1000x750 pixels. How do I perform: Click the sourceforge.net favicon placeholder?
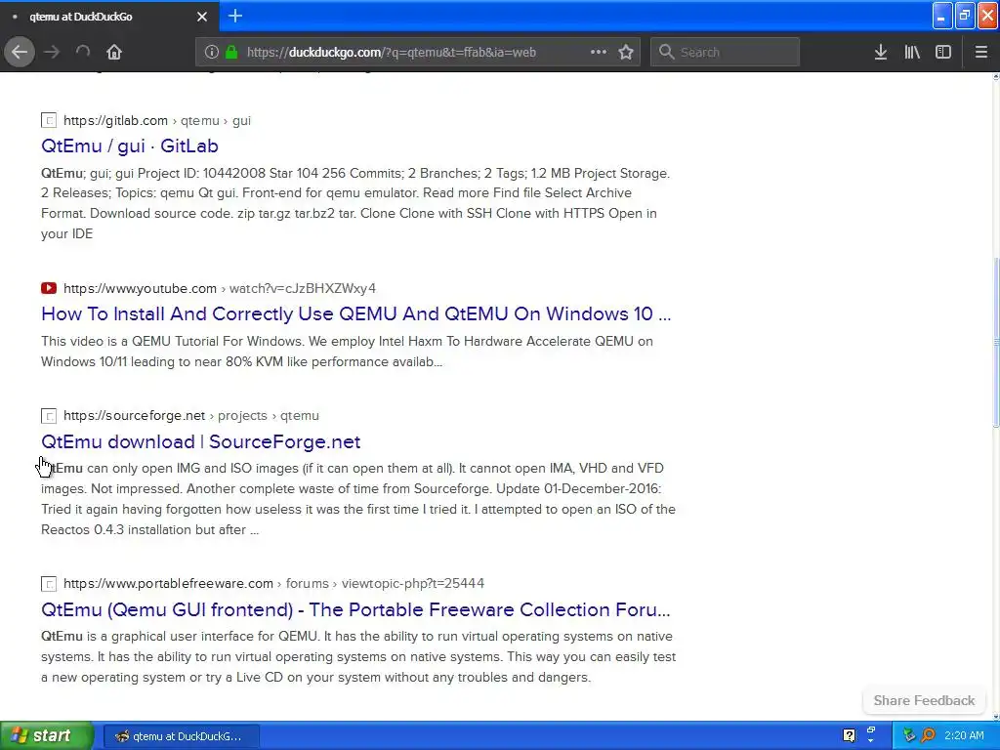[x=49, y=416]
